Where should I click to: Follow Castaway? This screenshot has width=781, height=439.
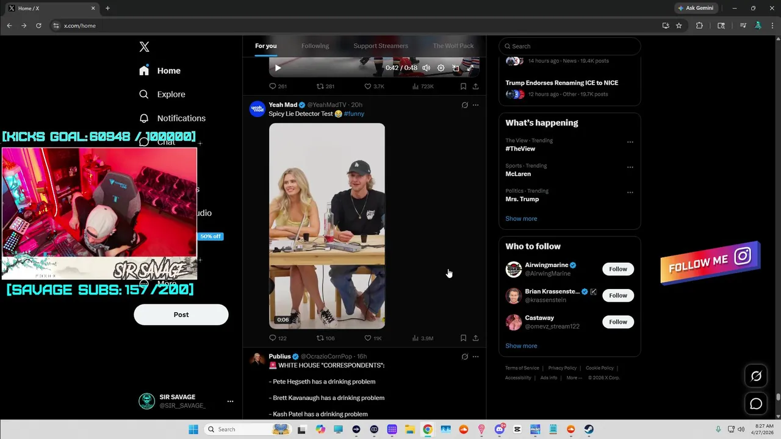coord(618,322)
